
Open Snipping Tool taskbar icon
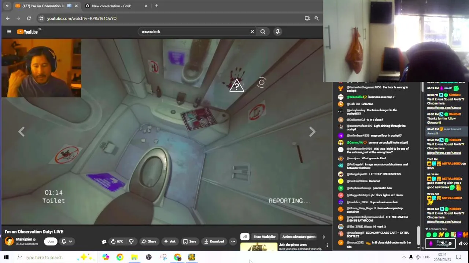pyautogui.click(x=163, y=257)
